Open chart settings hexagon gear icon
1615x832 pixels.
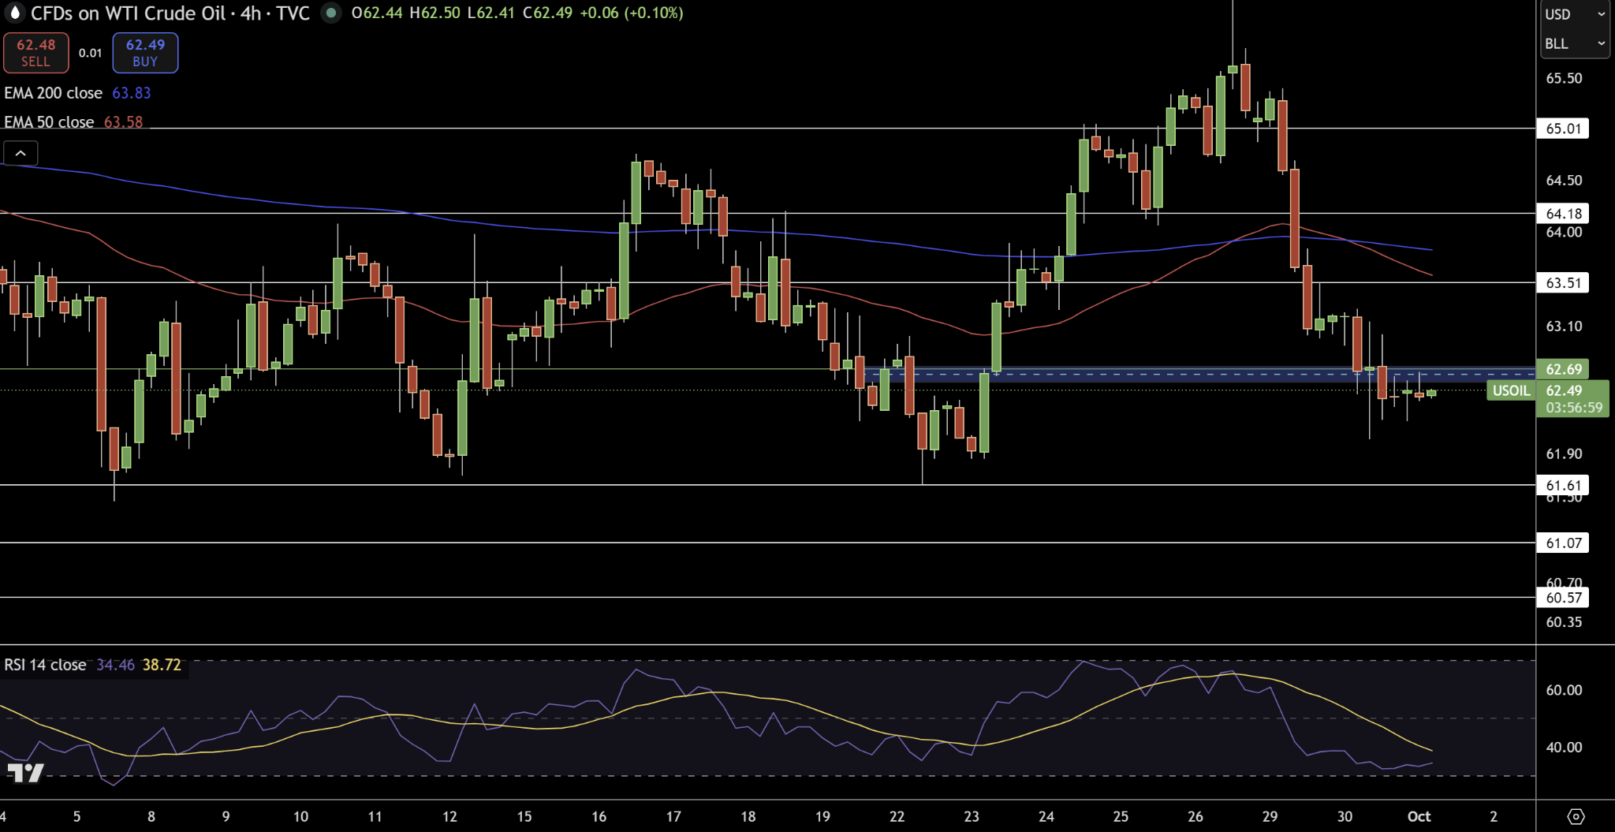coord(1575,816)
